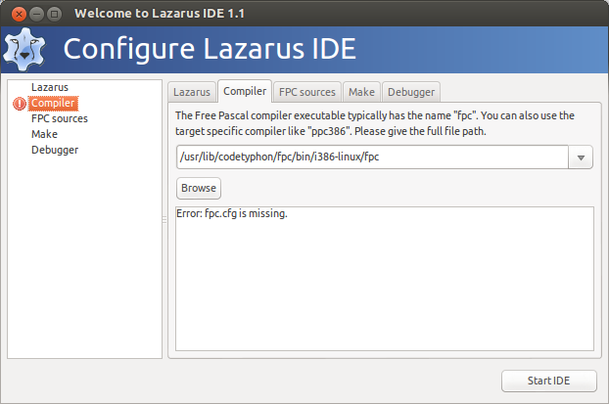
Task: Maximize the Welcome to Lazarus window
Action: click(x=55, y=15)
